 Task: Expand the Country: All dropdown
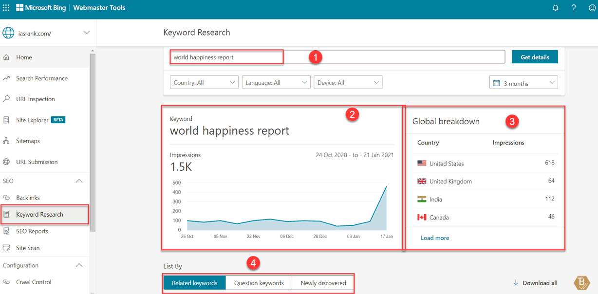click(204, 83)
